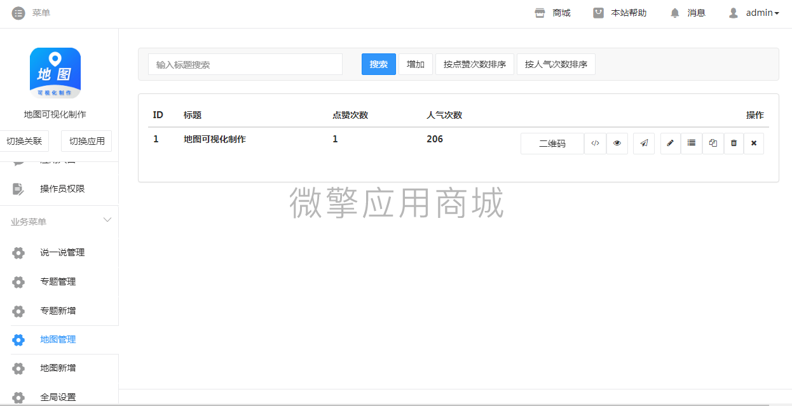
Task: Open the 商城 store in top bar
Action: click(x=552, y=13)
